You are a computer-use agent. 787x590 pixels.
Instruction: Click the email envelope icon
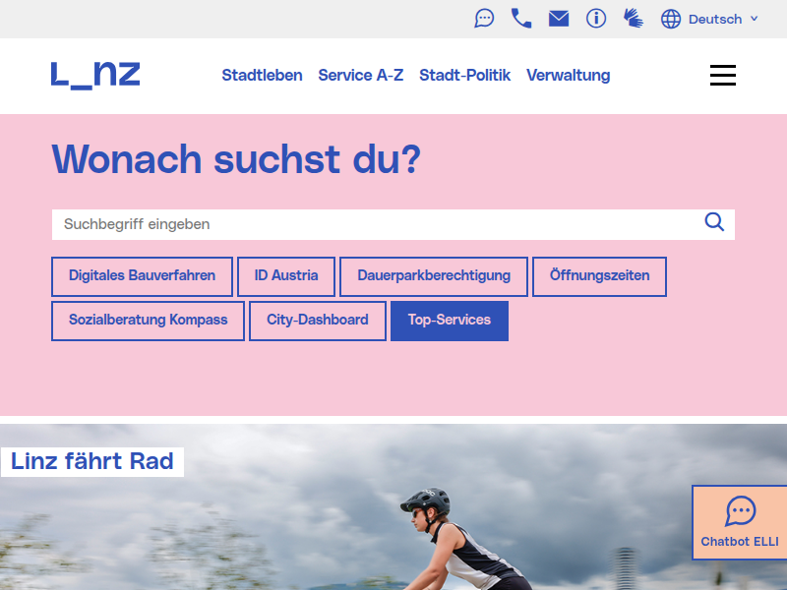[559, 19]
